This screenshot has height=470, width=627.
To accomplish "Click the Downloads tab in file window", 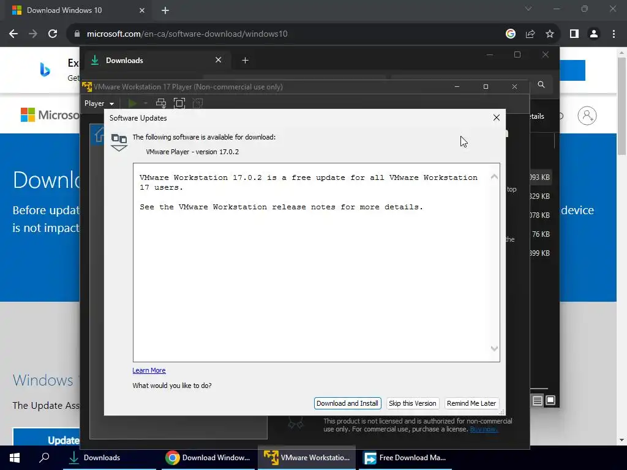I will click(x=156, y=61).
